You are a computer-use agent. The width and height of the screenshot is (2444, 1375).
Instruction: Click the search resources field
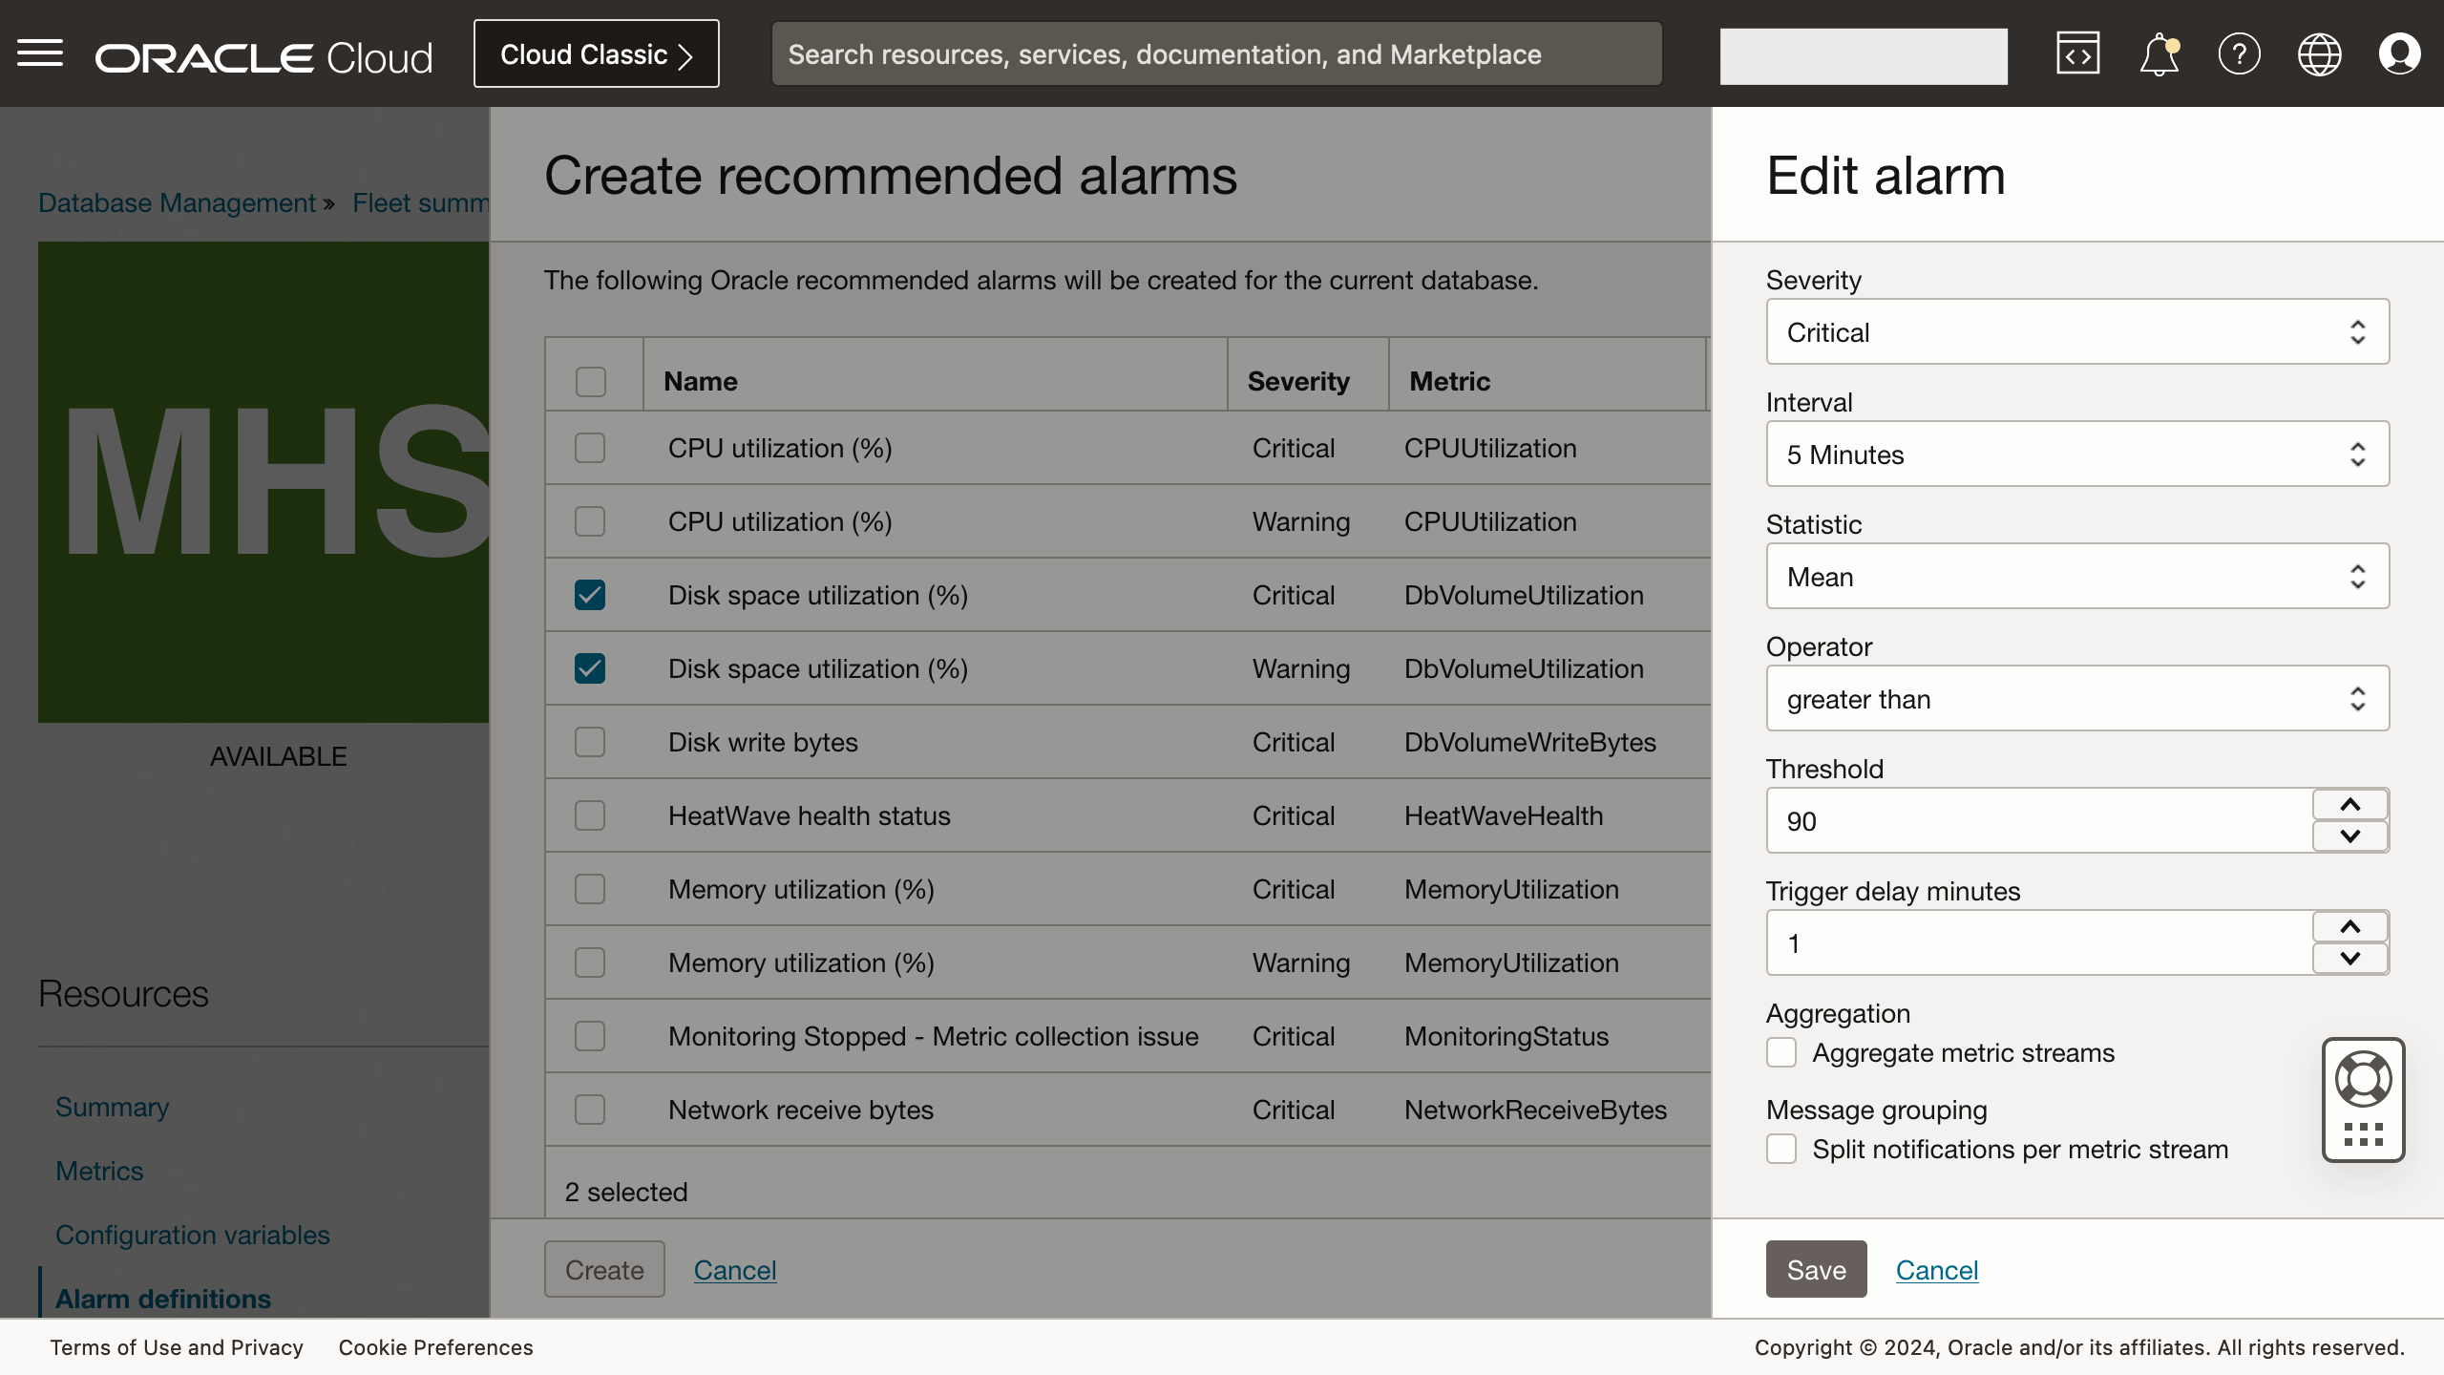click(x=1216, y=53)
